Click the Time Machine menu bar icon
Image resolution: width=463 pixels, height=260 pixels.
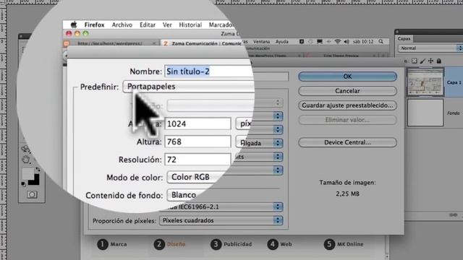[310, 42]
